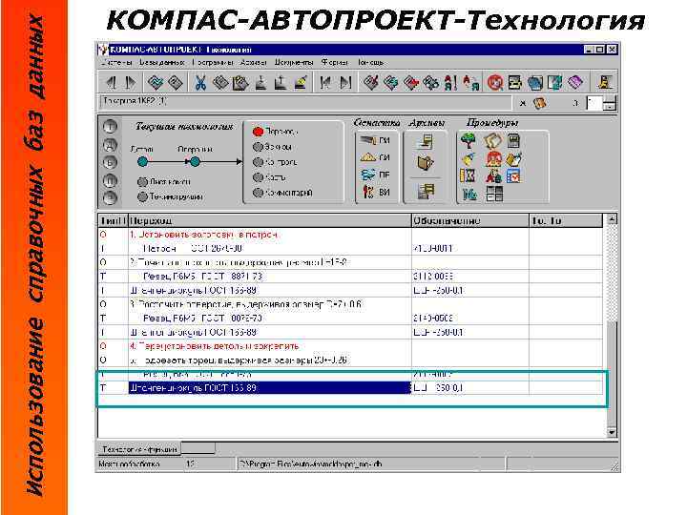Select row '4. Переустановить деталь и закрепить'

pyautogui.click(x=350, y=346)
